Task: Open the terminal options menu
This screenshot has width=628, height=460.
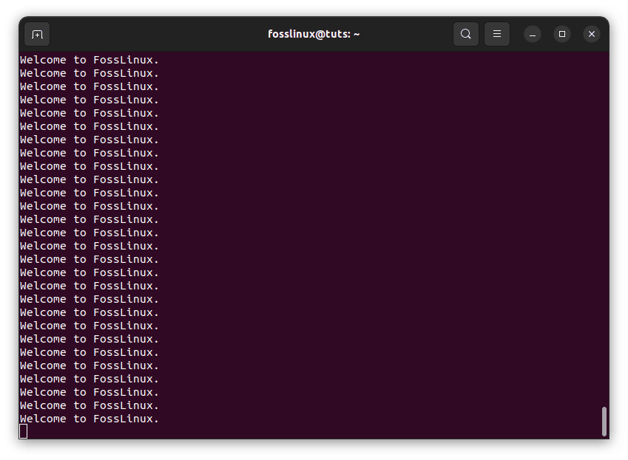Action: [496, 34]
